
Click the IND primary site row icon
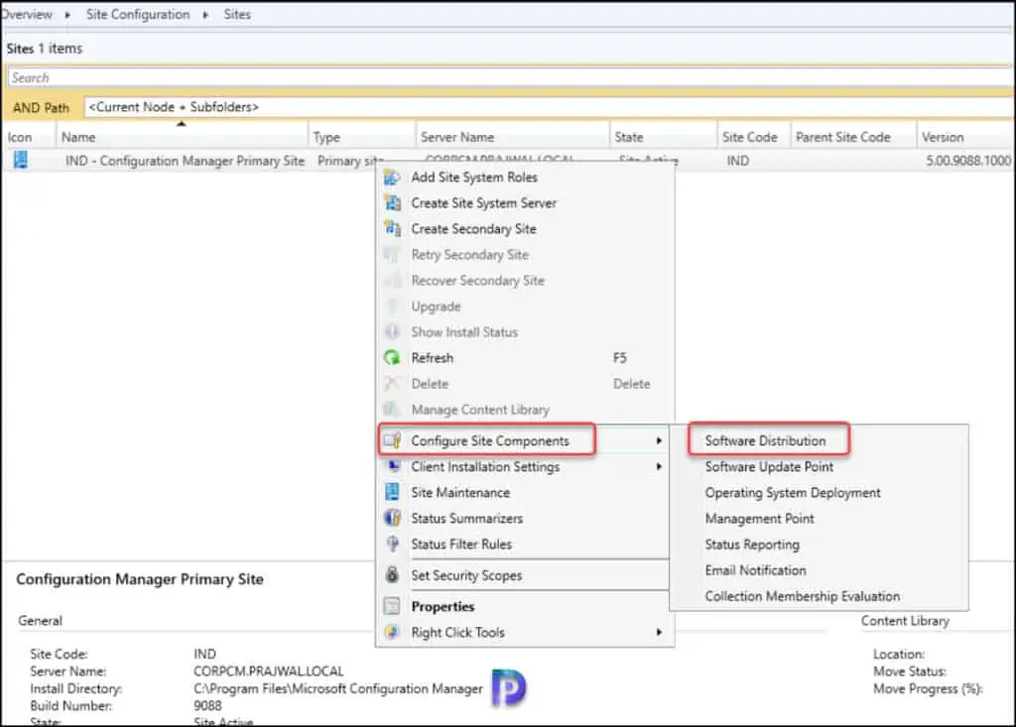click(21, 160)
